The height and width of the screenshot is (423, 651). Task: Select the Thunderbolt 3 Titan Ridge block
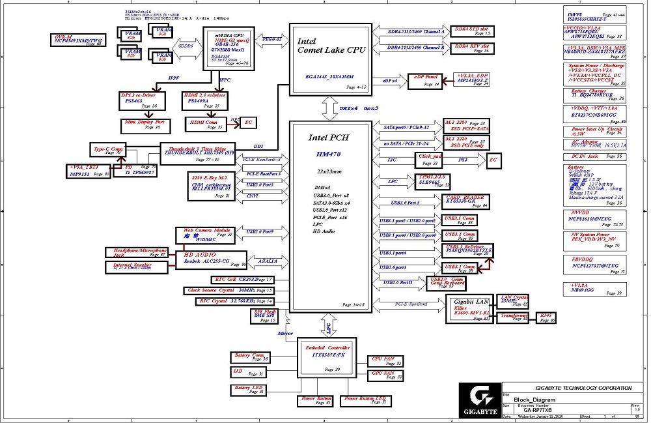(x=197, y=154)
